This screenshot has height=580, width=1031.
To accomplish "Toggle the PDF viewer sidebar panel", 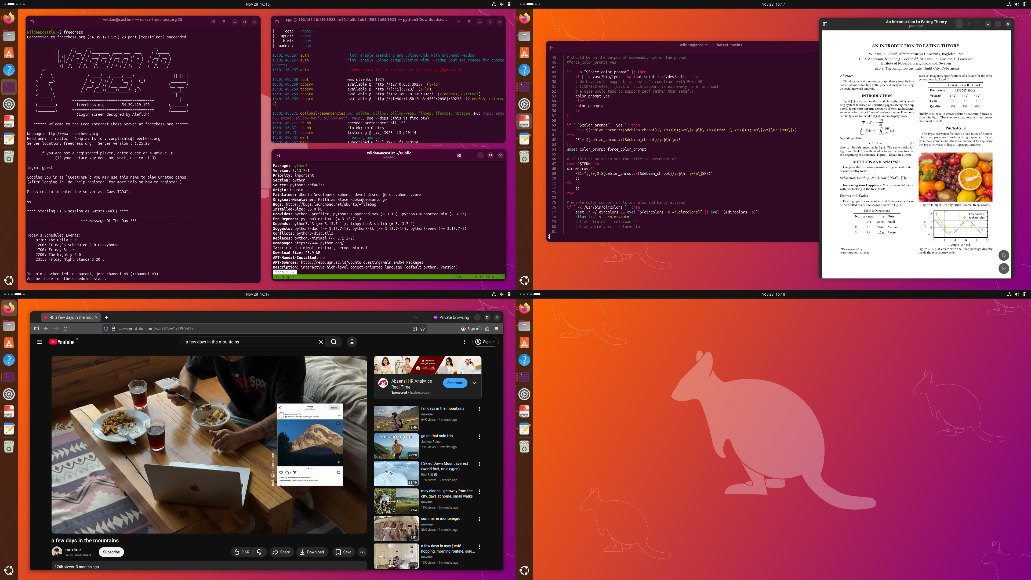I will pyautogui.click(x=825, y=24).
